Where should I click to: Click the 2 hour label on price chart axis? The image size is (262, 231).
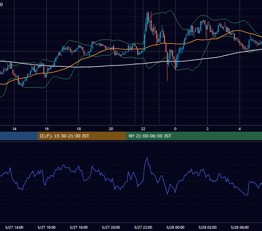pyautogui.click(x=208, y=129)
